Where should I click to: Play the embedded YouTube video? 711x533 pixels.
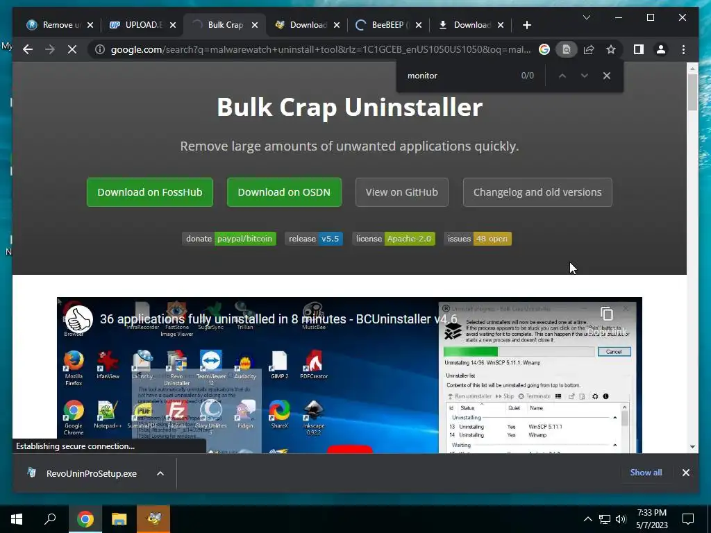350,450
